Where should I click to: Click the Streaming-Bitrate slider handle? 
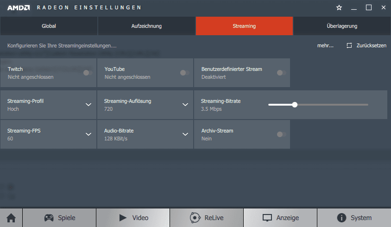point(295,105)
